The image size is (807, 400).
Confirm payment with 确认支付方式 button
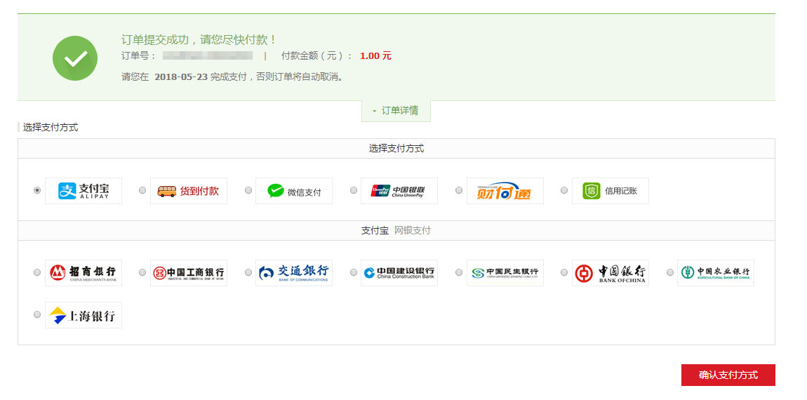click(728, 375)
